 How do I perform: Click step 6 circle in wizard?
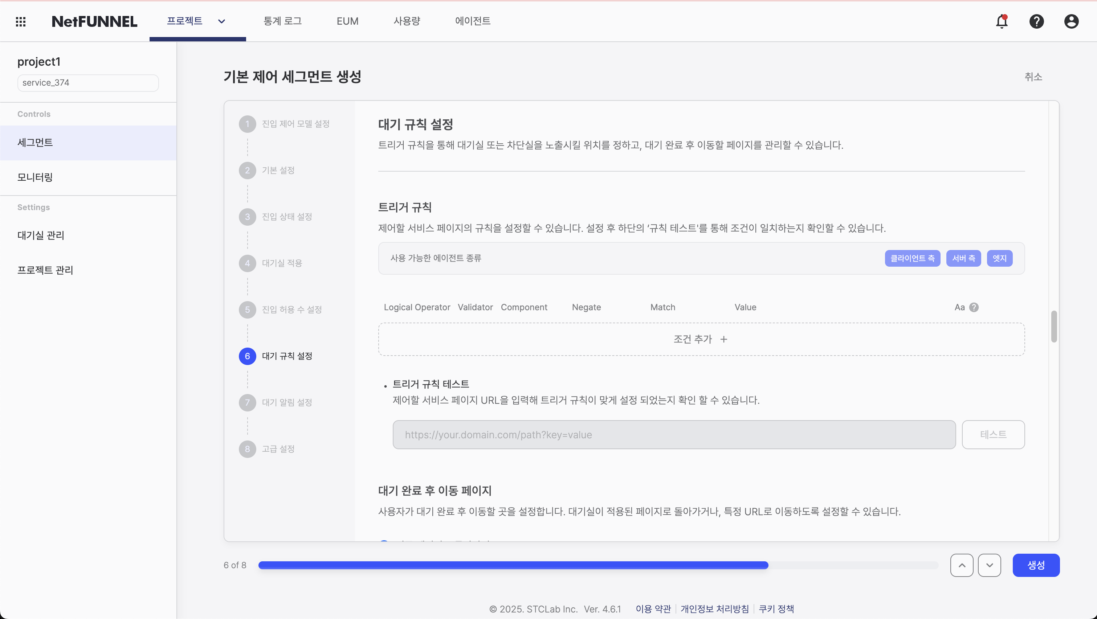(x=248, y=356)
